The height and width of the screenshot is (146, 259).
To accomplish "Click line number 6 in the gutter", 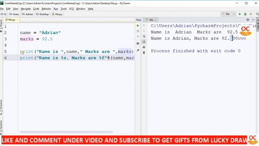I will point(5,58).
